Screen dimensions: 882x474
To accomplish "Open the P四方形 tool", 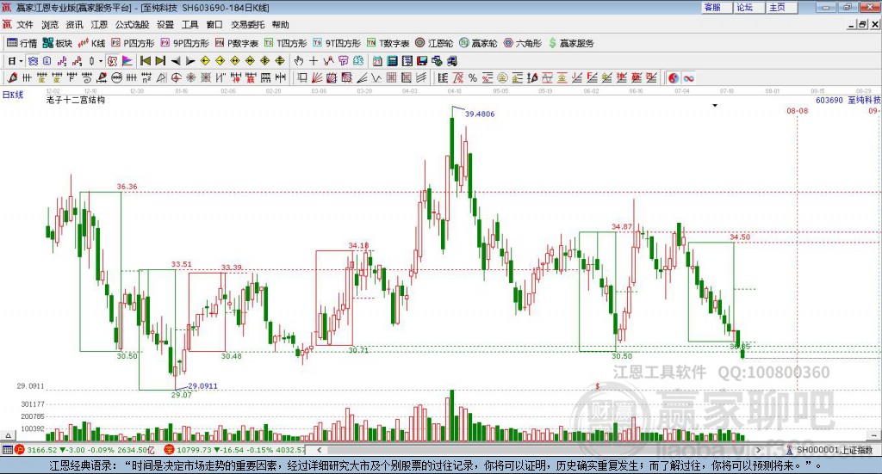I will [133, 43].
